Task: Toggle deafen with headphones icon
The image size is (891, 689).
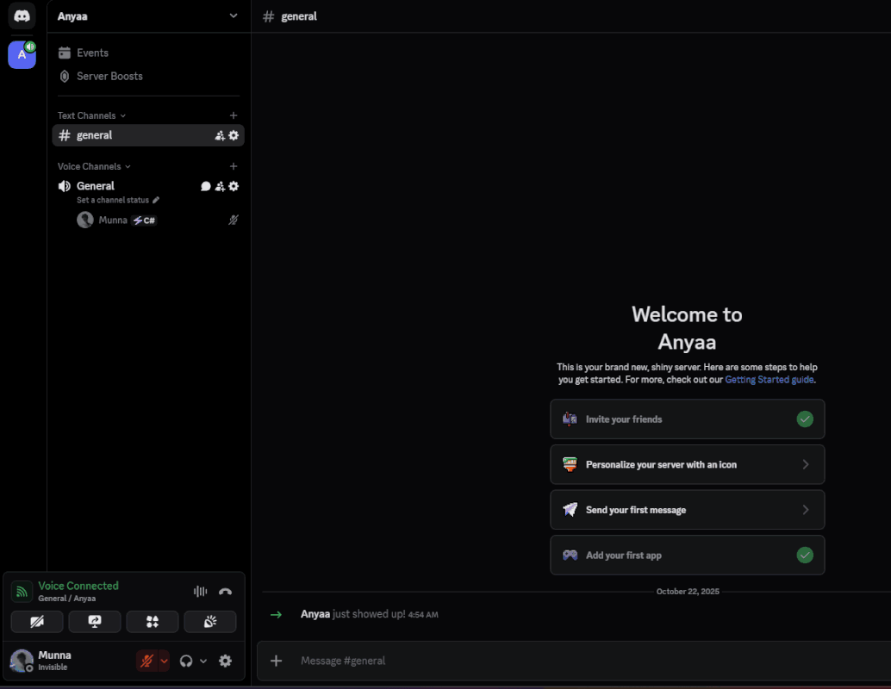Action: [186, 661]
